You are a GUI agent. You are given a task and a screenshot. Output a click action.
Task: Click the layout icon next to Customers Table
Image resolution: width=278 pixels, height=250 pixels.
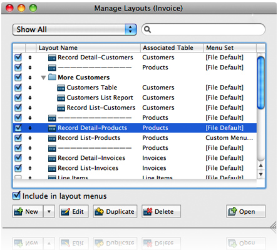tap(61, 88)
